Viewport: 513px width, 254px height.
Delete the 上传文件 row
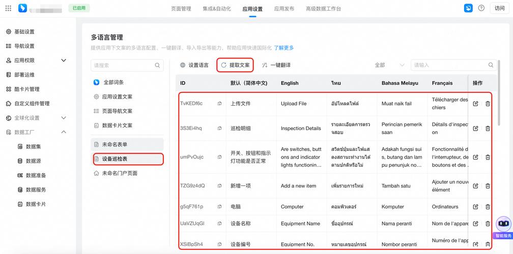pos(488,104)
